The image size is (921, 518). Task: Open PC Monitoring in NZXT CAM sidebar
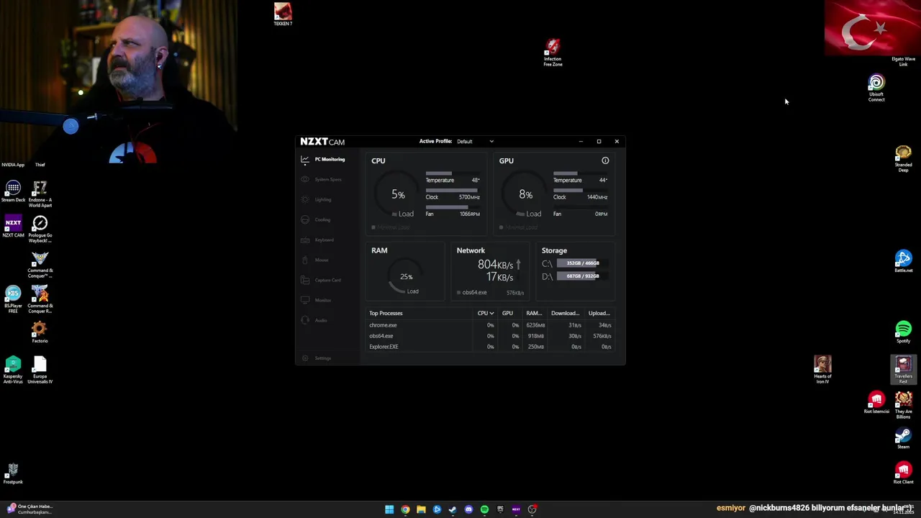[x=323, y=159]
